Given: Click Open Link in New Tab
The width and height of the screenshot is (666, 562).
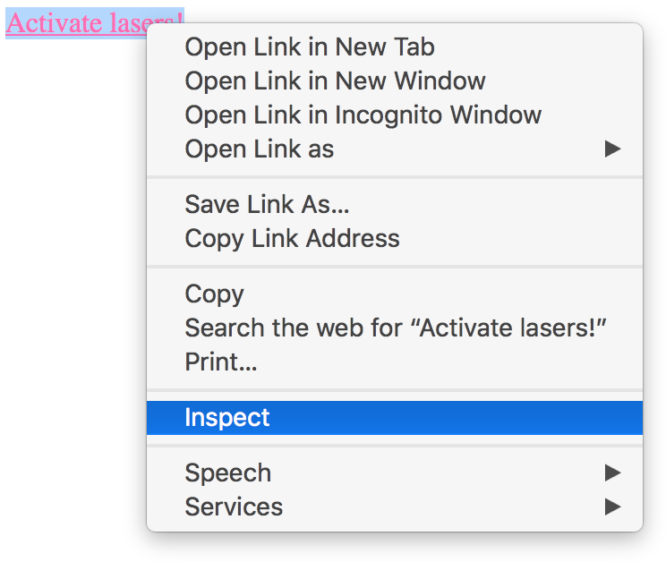Looking at the screenshot, I should tap(309, 47).
